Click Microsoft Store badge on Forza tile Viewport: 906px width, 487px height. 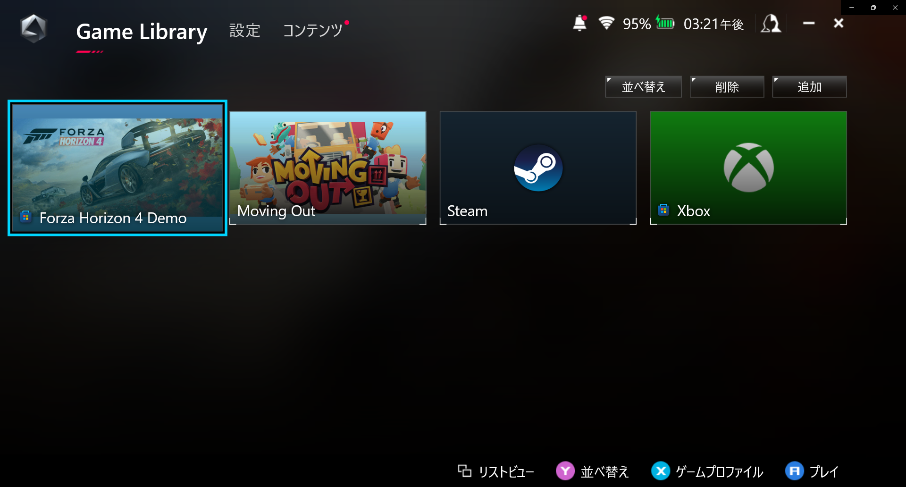(x=25, y=217)
